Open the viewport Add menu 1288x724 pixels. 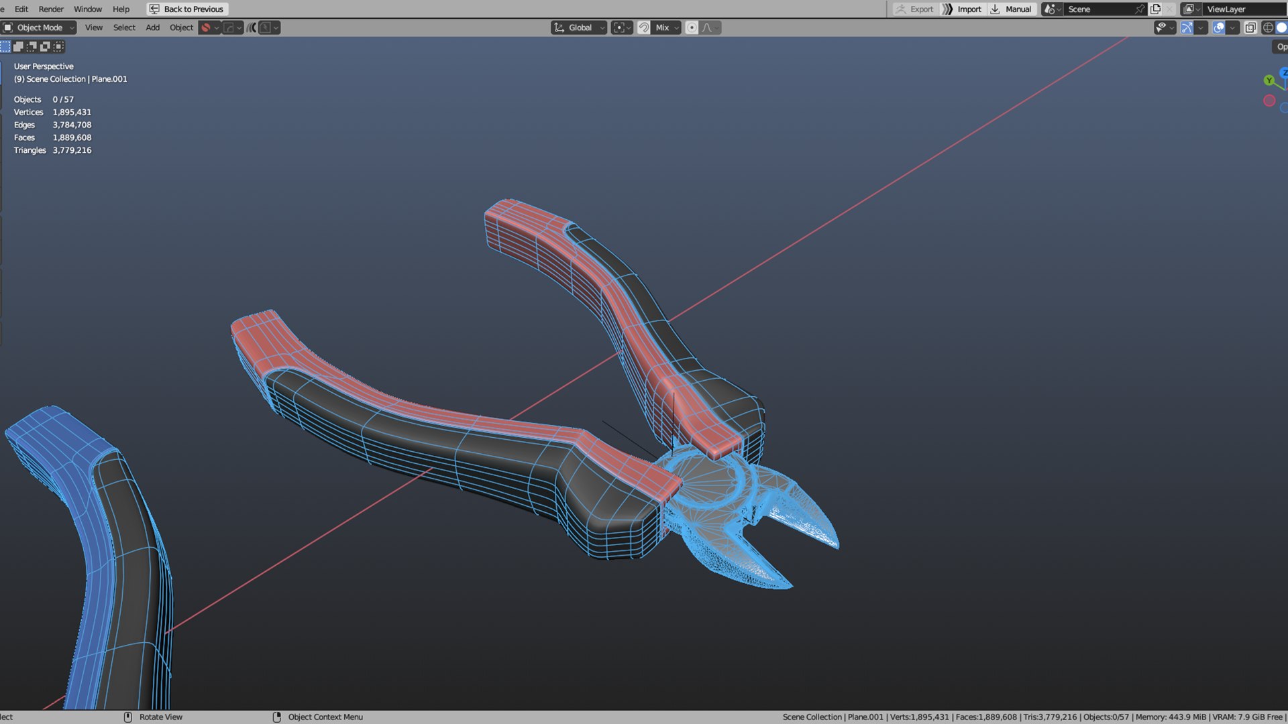point(153,27)
